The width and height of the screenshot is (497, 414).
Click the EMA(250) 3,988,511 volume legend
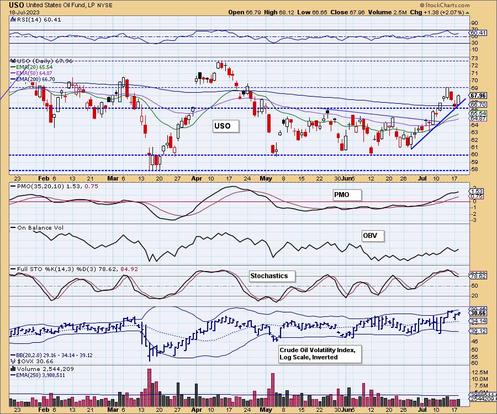tap(38, 375)
